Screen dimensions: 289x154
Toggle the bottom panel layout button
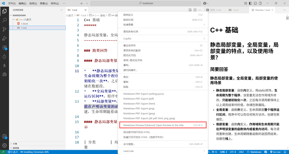tap(255, 3)
